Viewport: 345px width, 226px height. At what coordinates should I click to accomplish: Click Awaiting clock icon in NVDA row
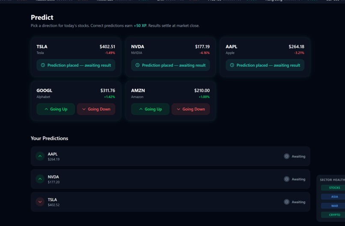click(286, 179)
